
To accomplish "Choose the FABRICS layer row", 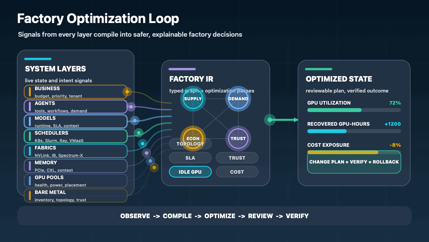I will pos(76,151).
